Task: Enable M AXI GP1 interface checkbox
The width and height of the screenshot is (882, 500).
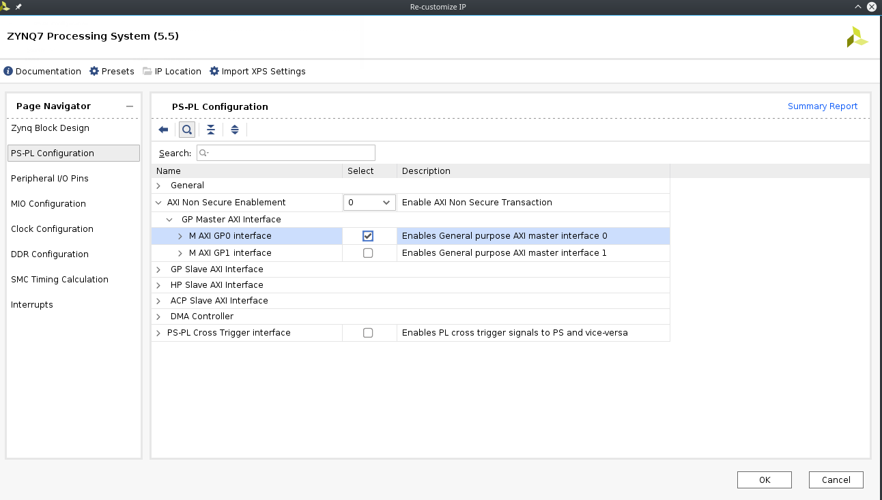Action: point(368,253)
